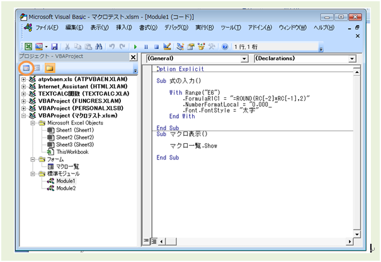Click View Code icon in project pane
The height and width of the screenshot is (262, 381).
coord(26,68)
